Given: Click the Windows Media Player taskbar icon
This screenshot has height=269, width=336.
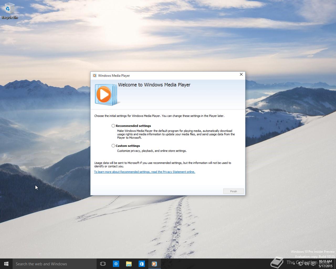Looking at the screenshot, I should tap(154, 264).
